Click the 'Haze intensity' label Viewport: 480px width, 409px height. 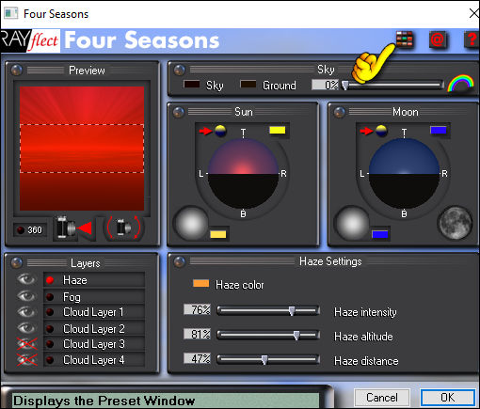click(x=365, y=312)
